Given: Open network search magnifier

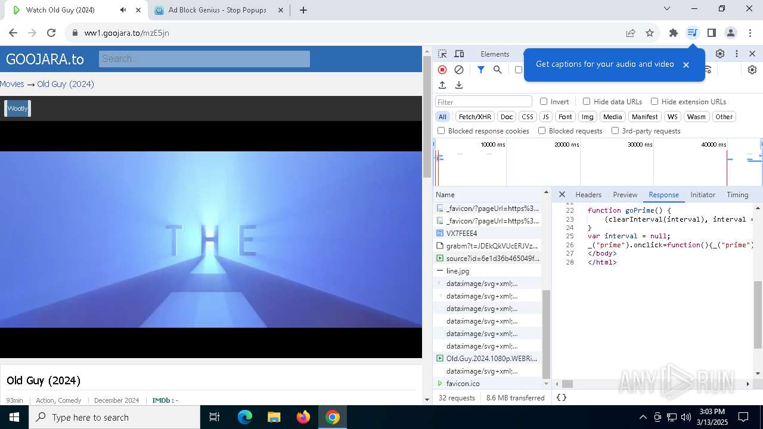Looking at the screenshot, I should coord(498,70).
